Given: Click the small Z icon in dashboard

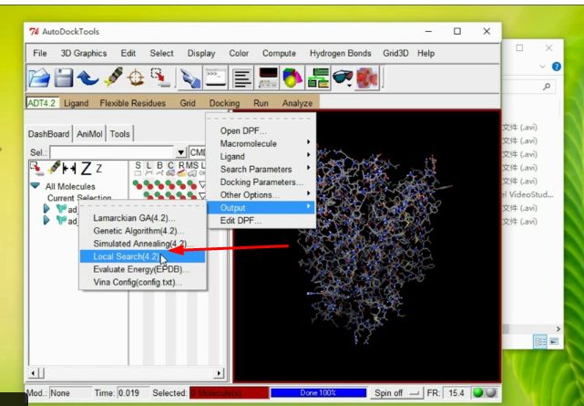Looking at the screenshot, I should [98, 169].
